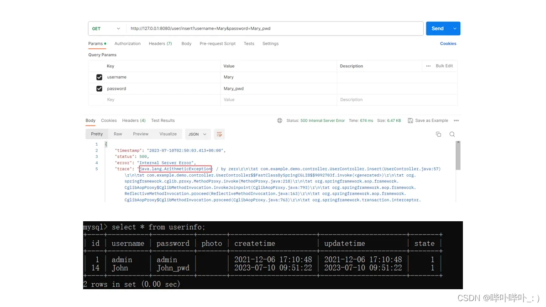
Task: Open the response Headers (4) tab
Action: [x=134, y=120]
